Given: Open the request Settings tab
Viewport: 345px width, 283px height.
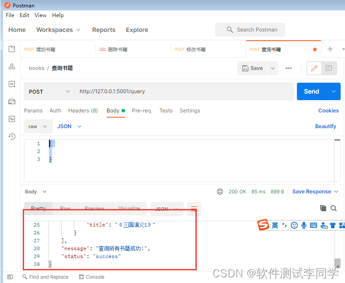Looking at the screenshot, I should [x=190, y=111].
